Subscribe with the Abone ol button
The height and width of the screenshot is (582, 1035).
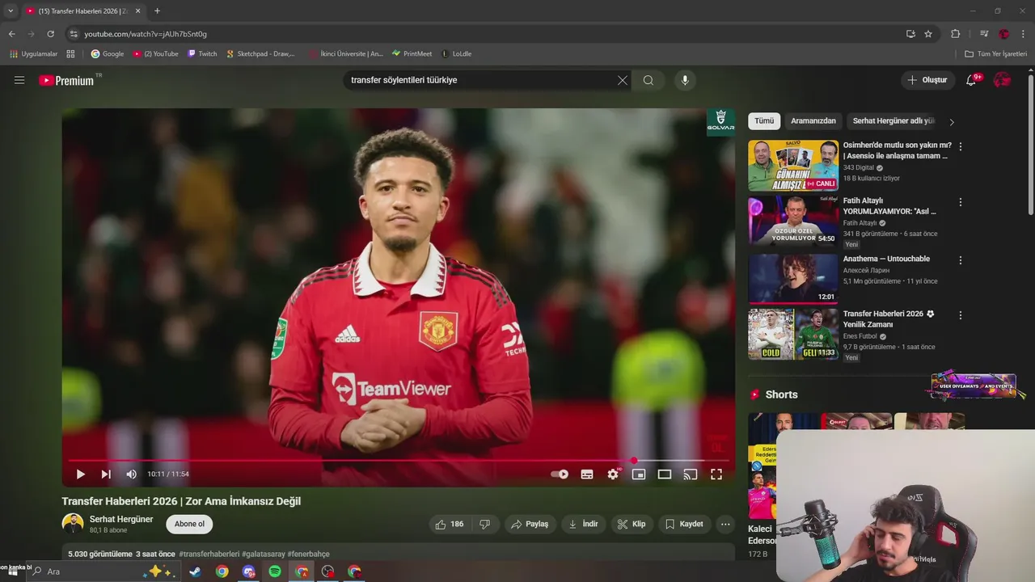[189, 524]
